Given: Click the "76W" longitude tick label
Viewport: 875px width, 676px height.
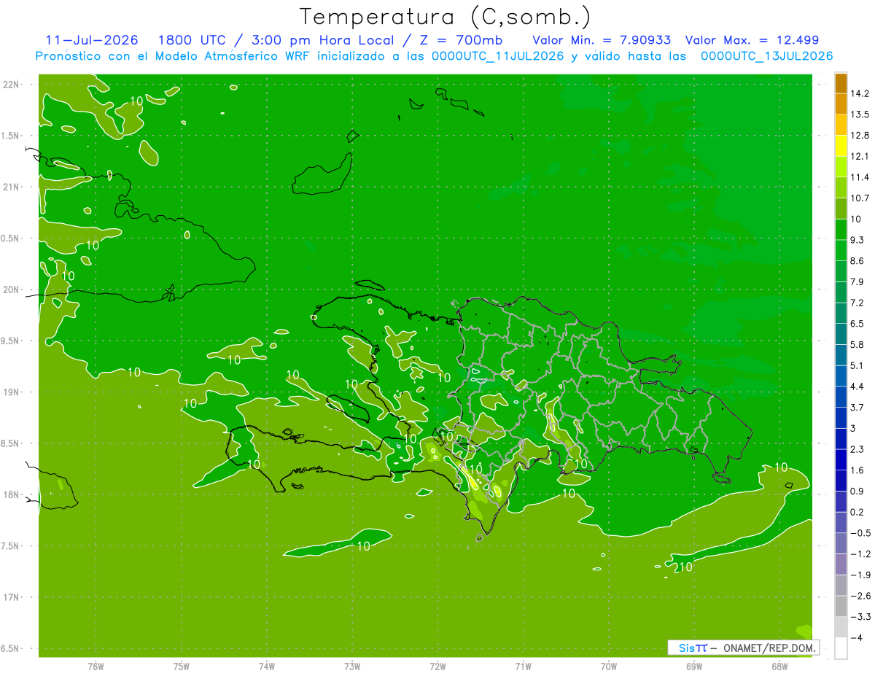Looking at the screenshot, I should pyautogui.click(x=96, y=667).
